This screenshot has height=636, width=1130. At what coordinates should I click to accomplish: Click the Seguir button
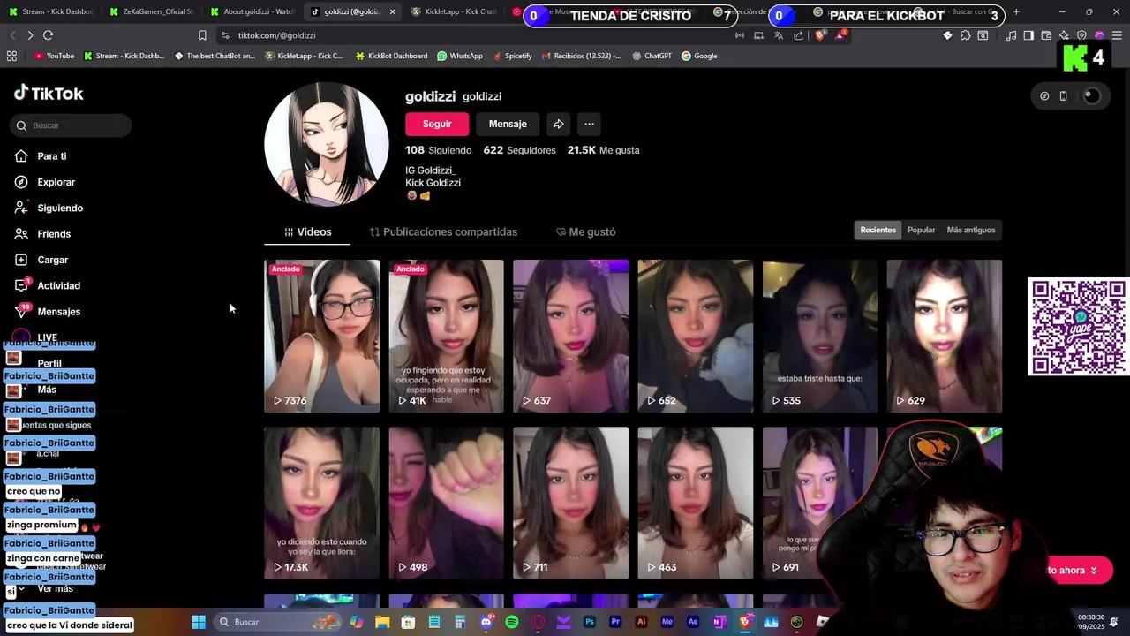tap(437, 124)
